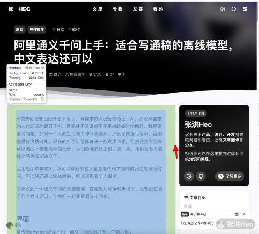Open the 我的 menu

point(158,9)
